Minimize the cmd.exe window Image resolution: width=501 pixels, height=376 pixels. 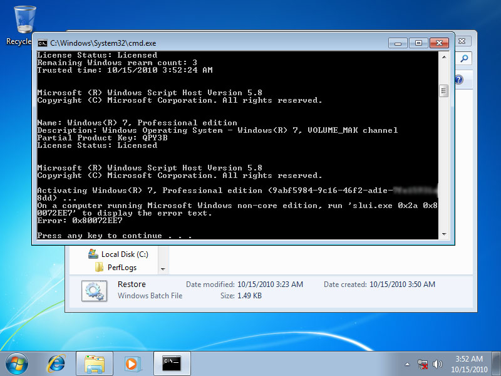398,43
